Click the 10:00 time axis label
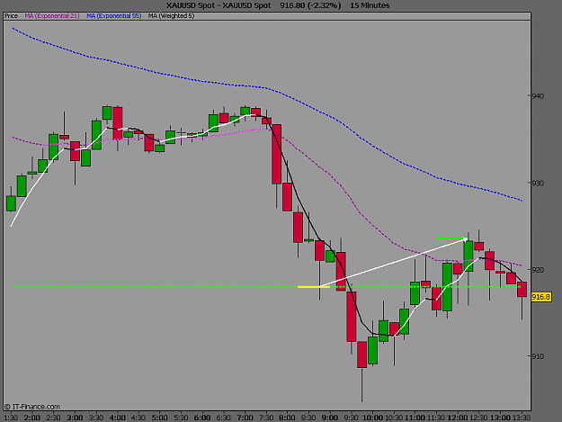Screen dimensions: 562x422 click(372, 418)
